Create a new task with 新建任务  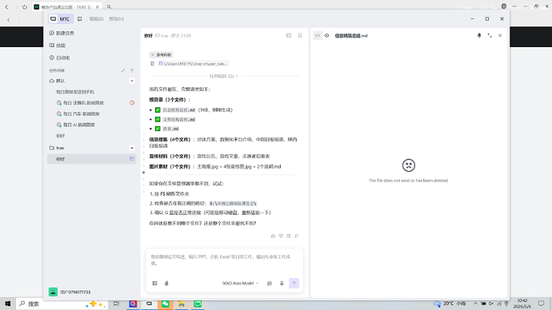tap(62, 33)
